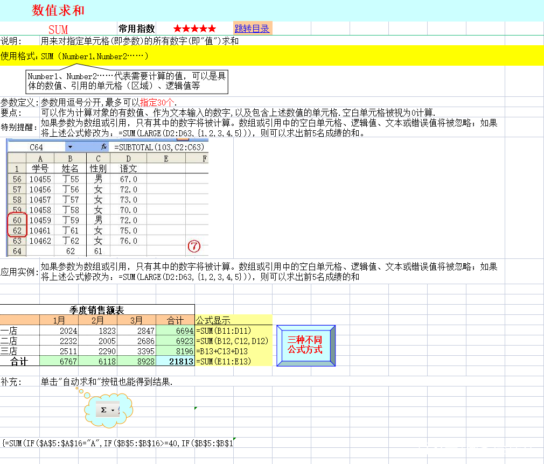Click the Number1、Number2 callout text box

pyautogui.click(x=127, y=81)
